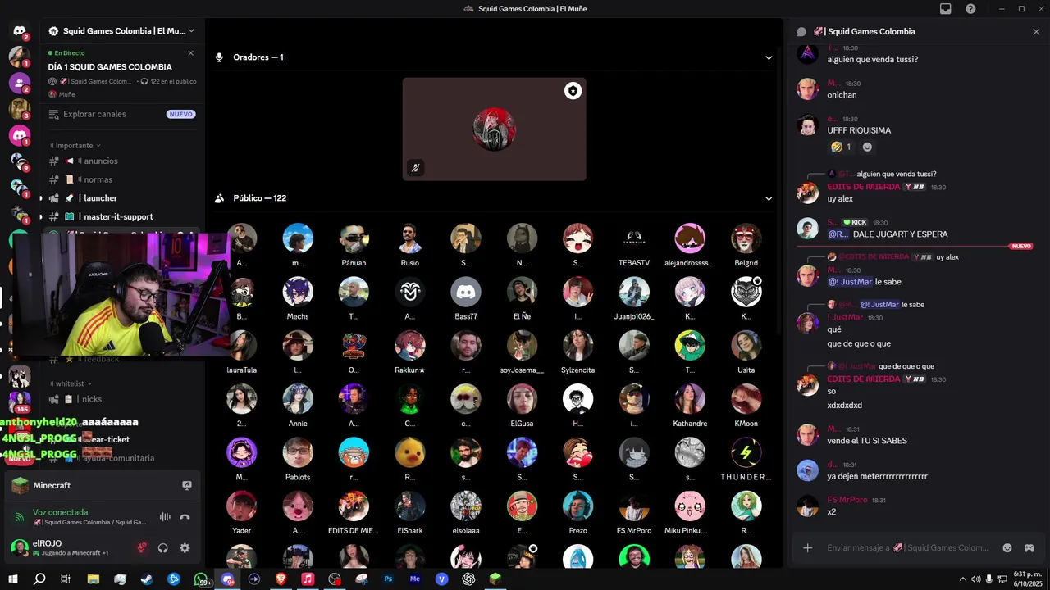Select audience member El Ñe
The height and width of the screenshot is (590, 1050).
pyautogui.click(x=522, y=297)
